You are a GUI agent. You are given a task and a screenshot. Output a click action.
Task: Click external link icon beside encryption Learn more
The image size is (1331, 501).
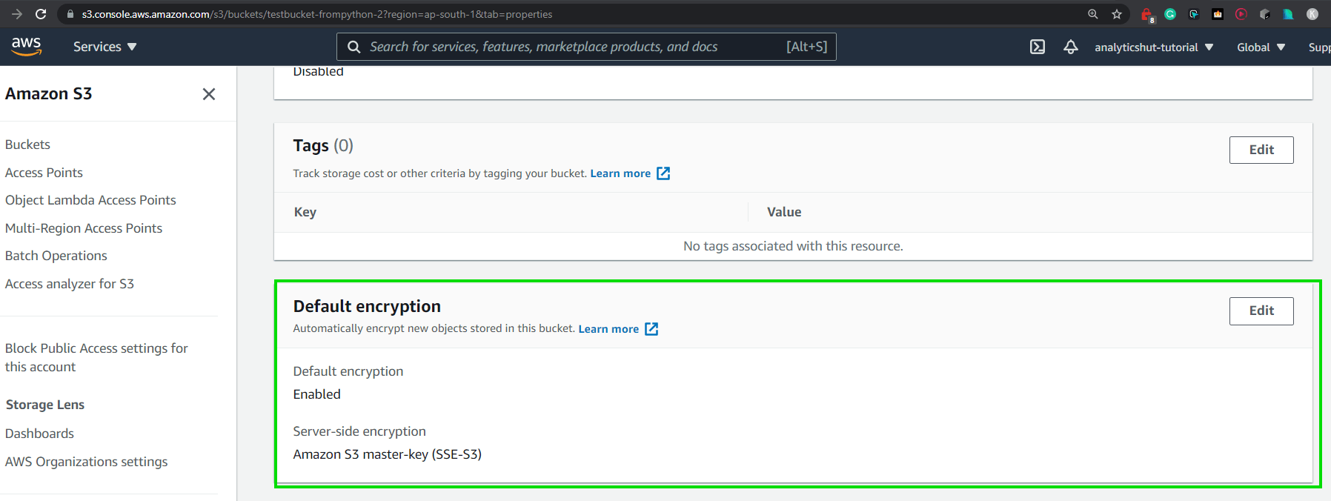click(651, 329)
